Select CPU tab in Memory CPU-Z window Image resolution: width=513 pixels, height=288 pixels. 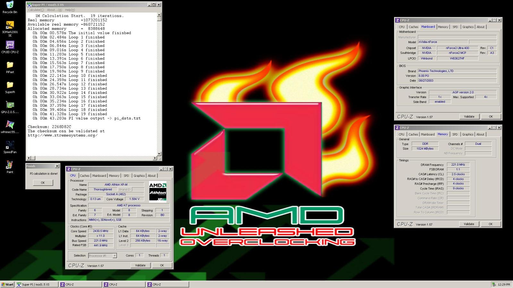tap(401, 134)
